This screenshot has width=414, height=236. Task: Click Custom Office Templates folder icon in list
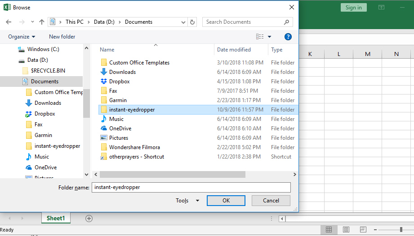pyautogui.click(x=104, y=63)
